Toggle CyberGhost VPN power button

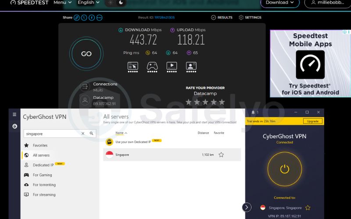pyautogui.click(x=285, y=169)
